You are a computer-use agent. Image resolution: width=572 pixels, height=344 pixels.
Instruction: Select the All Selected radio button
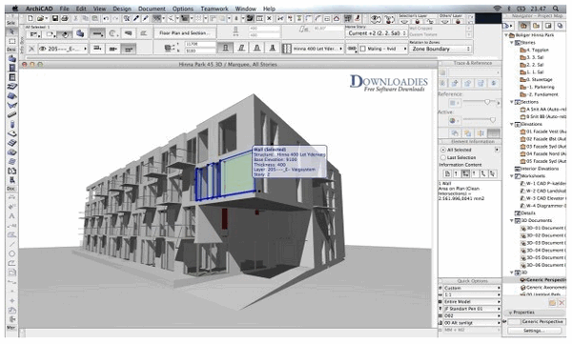pyautogui.click(x=443, y=150)
